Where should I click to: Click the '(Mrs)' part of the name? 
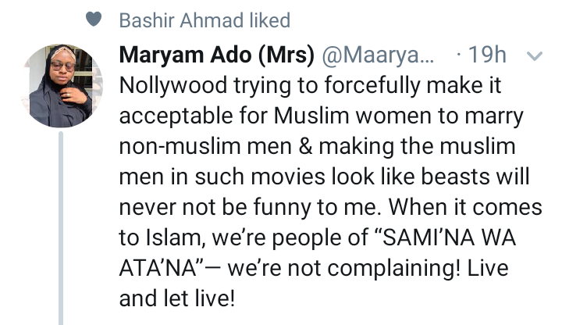[x=286, y=56]
